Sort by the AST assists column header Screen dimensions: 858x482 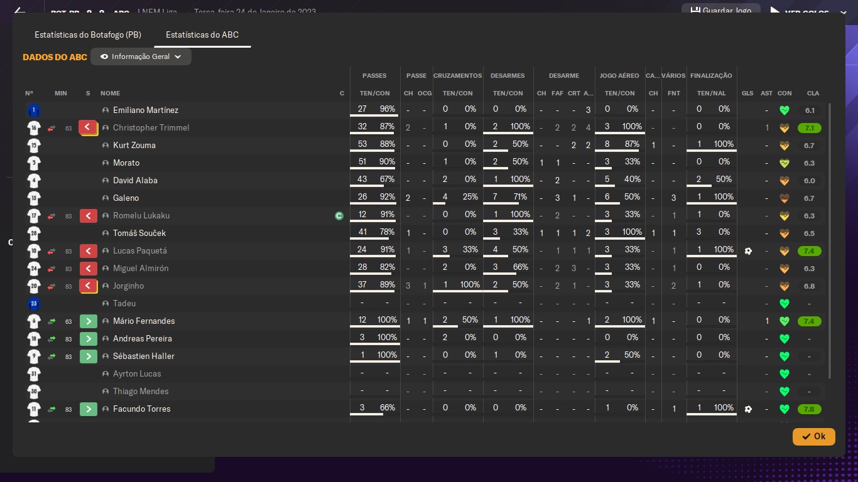tap(766, 94)
